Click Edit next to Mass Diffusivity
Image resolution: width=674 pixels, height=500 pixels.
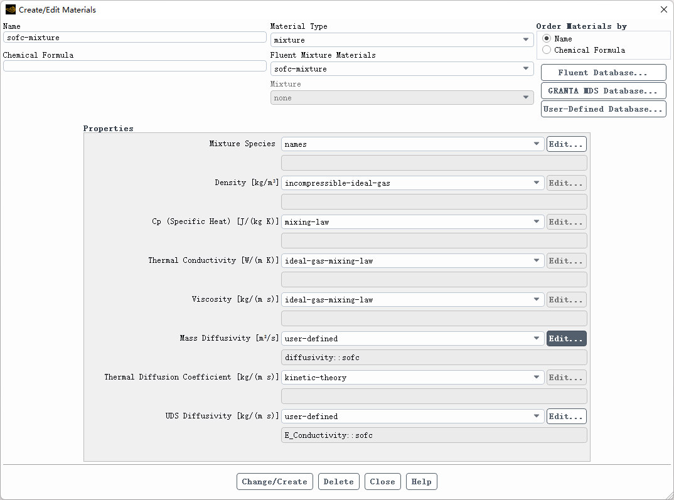point(566,339)
